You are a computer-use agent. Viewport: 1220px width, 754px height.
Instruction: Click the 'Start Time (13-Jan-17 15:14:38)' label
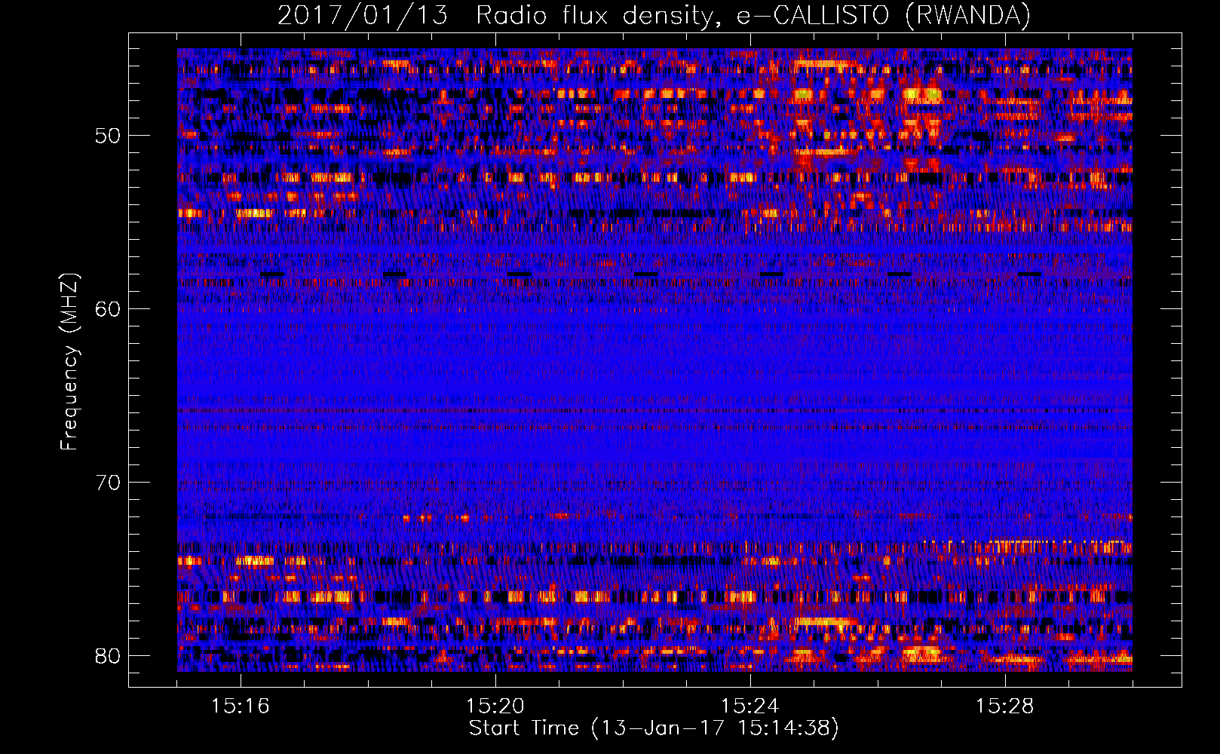click(x=654, y=728)
